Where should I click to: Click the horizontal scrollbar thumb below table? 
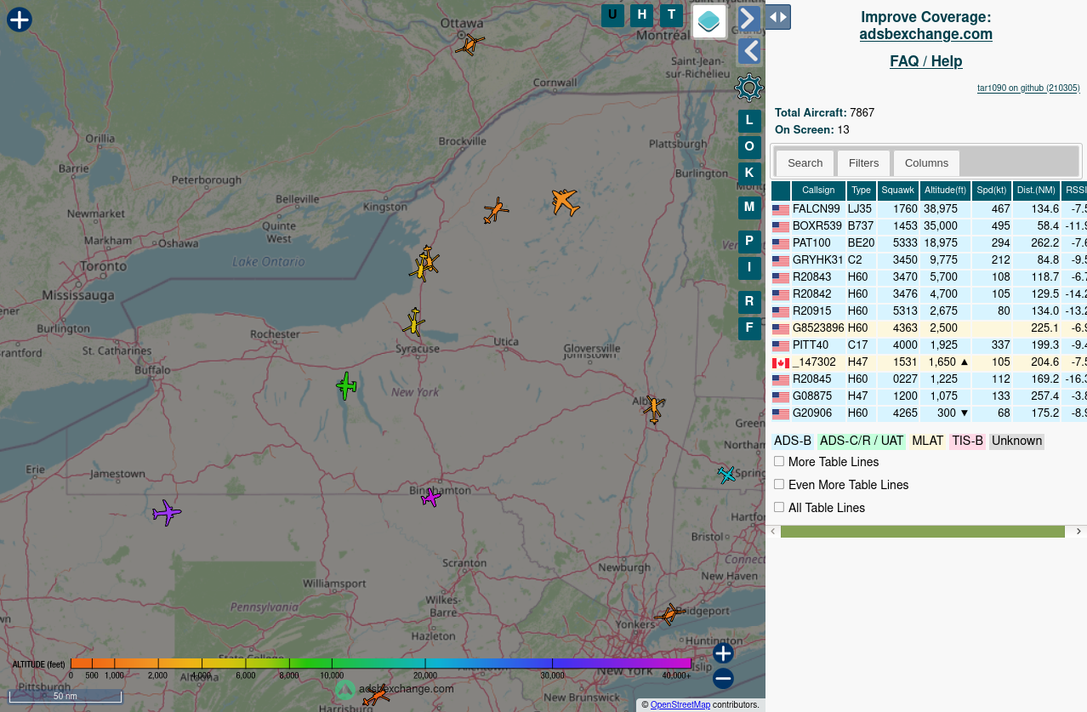click(x=923, y=532)
